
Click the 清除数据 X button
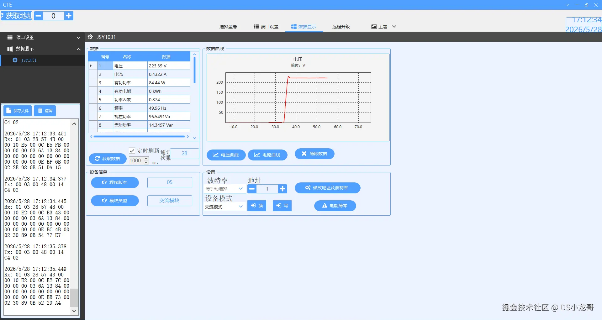tap(314, 154)
